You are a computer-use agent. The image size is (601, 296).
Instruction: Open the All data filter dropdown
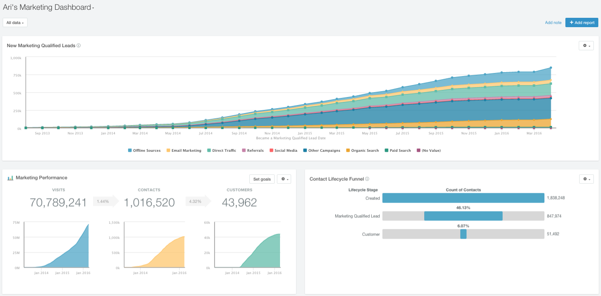click(15, 22)
